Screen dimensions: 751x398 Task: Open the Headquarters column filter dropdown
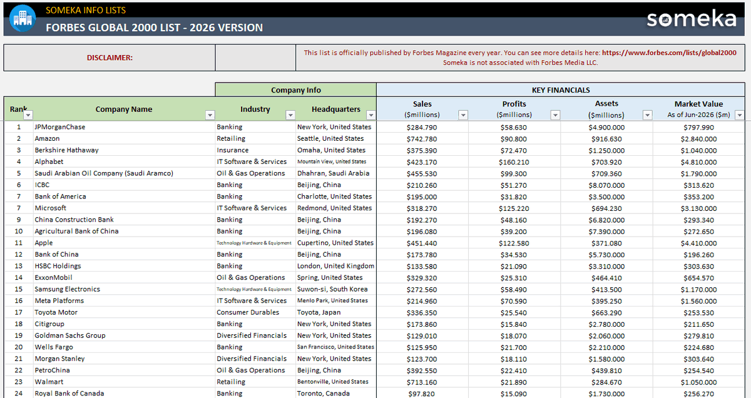[x=371, y=115]
